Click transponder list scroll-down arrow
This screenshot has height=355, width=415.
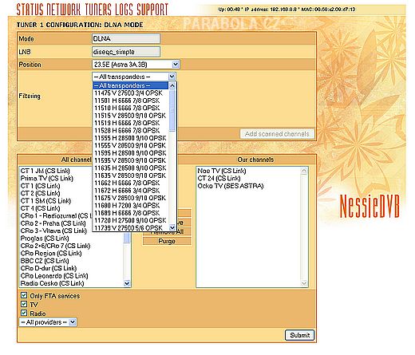tap(172, 227)
